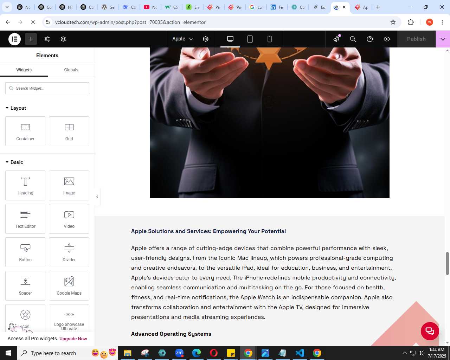Click the address bar URL
This screenshot has height=360, width=450.
coord(130,22)
